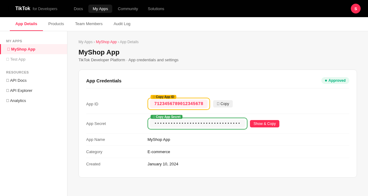Image resolution: width=368 pixels, height=196 pixels.
Task: Click the App ID value 7123456789012345678
Action: pyautogui.click(x=179, y=104)
